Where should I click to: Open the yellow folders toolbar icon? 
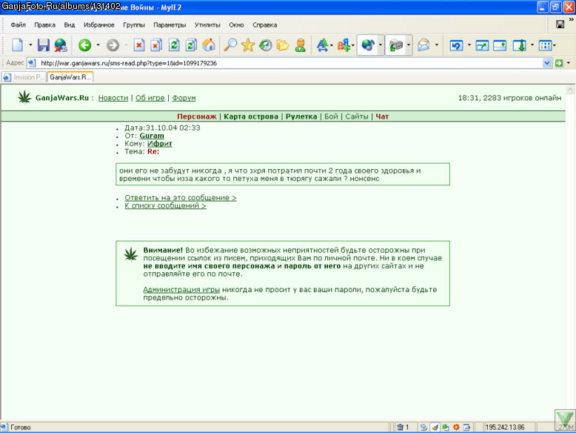283,45
